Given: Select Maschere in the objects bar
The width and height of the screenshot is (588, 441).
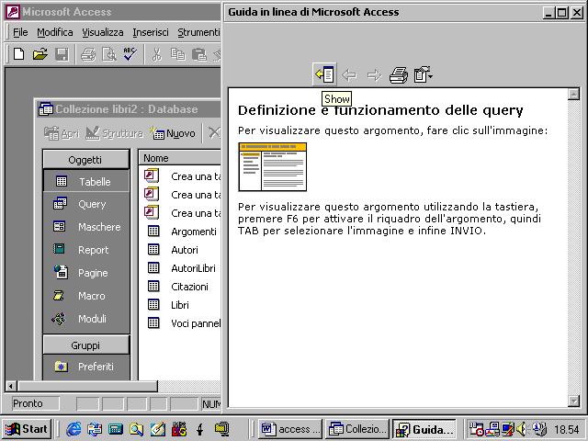Looking at the screenshot, I should click(x=85, y=227).
